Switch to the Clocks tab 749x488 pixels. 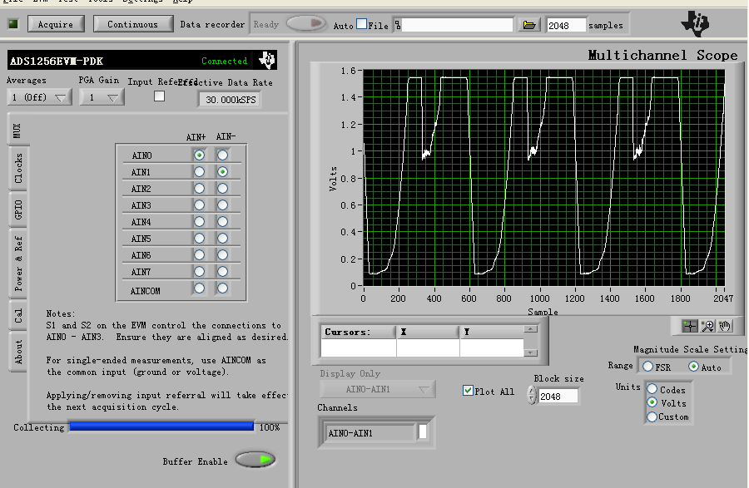tap(18, 168)
